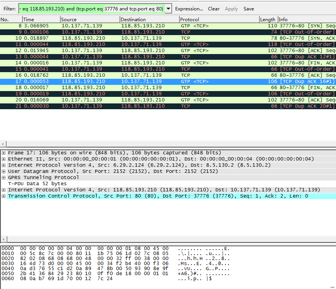336x289 pixels.
Task: Save the display filter
Action: tap(249, 8)
